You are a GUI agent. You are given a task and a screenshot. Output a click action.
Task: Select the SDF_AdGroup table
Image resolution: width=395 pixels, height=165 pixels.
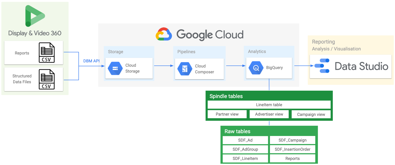(x=245, y=149)
